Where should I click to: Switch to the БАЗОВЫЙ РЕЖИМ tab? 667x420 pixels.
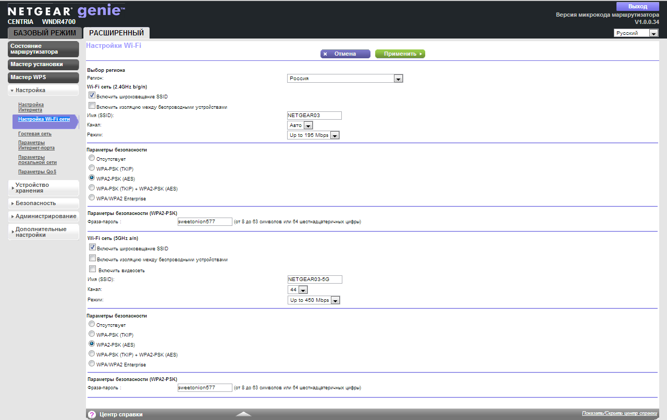click(44, 33)
